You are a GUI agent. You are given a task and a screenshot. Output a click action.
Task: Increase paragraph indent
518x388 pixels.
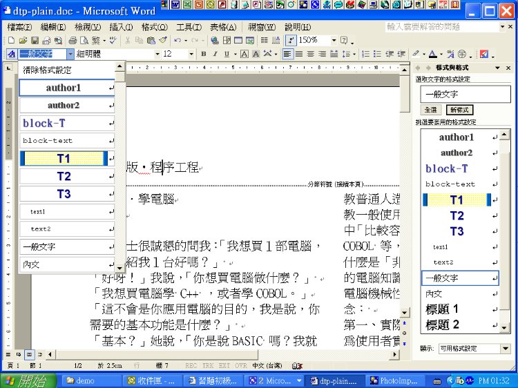pyautogui.click(x=401, y=54)
